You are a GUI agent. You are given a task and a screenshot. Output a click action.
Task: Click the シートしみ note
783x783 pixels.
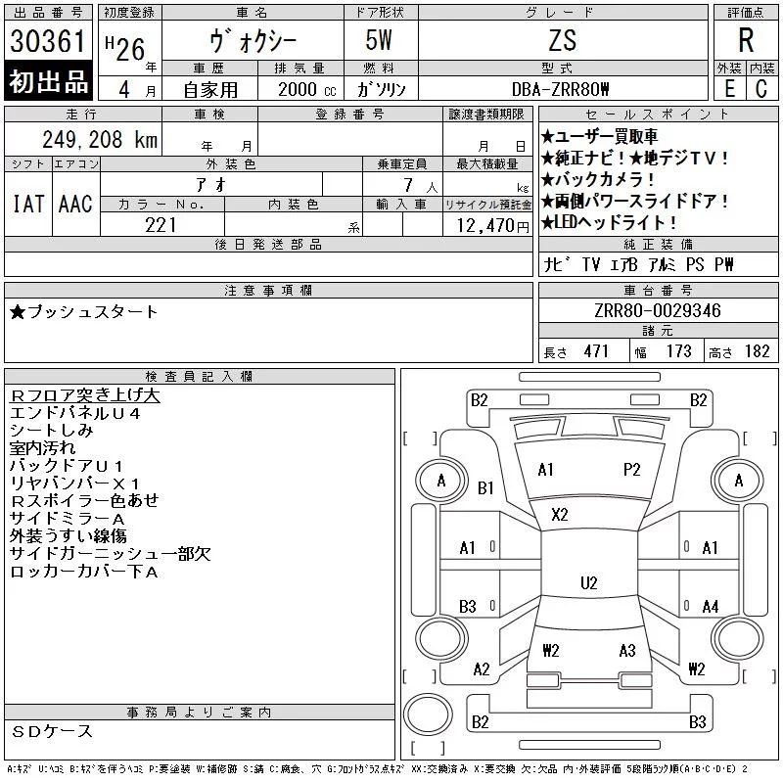click(x=52, y=431)
